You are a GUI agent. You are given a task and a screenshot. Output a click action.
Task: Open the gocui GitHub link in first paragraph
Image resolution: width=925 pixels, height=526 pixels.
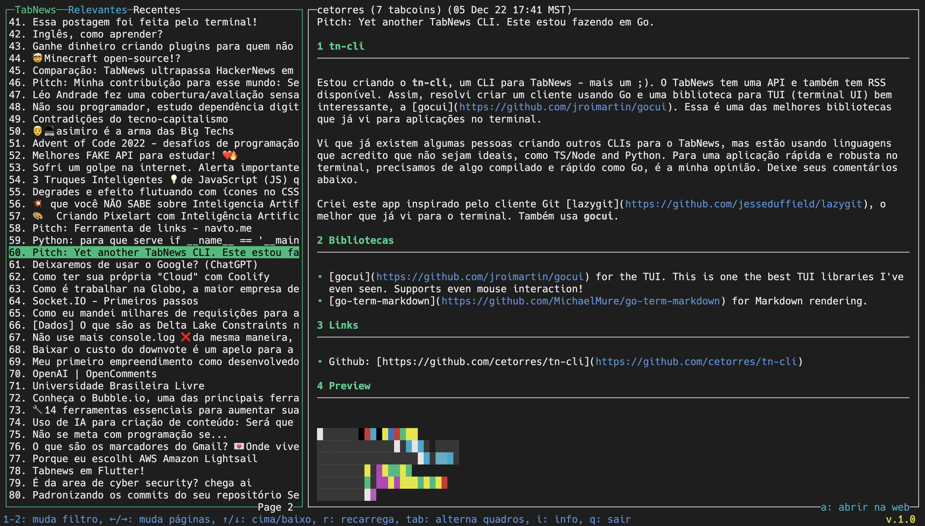click(563, 107)
